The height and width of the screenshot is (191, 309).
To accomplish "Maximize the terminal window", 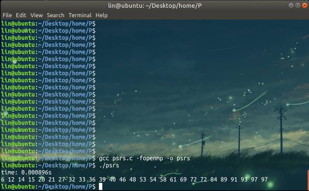I will click(298, 5).
